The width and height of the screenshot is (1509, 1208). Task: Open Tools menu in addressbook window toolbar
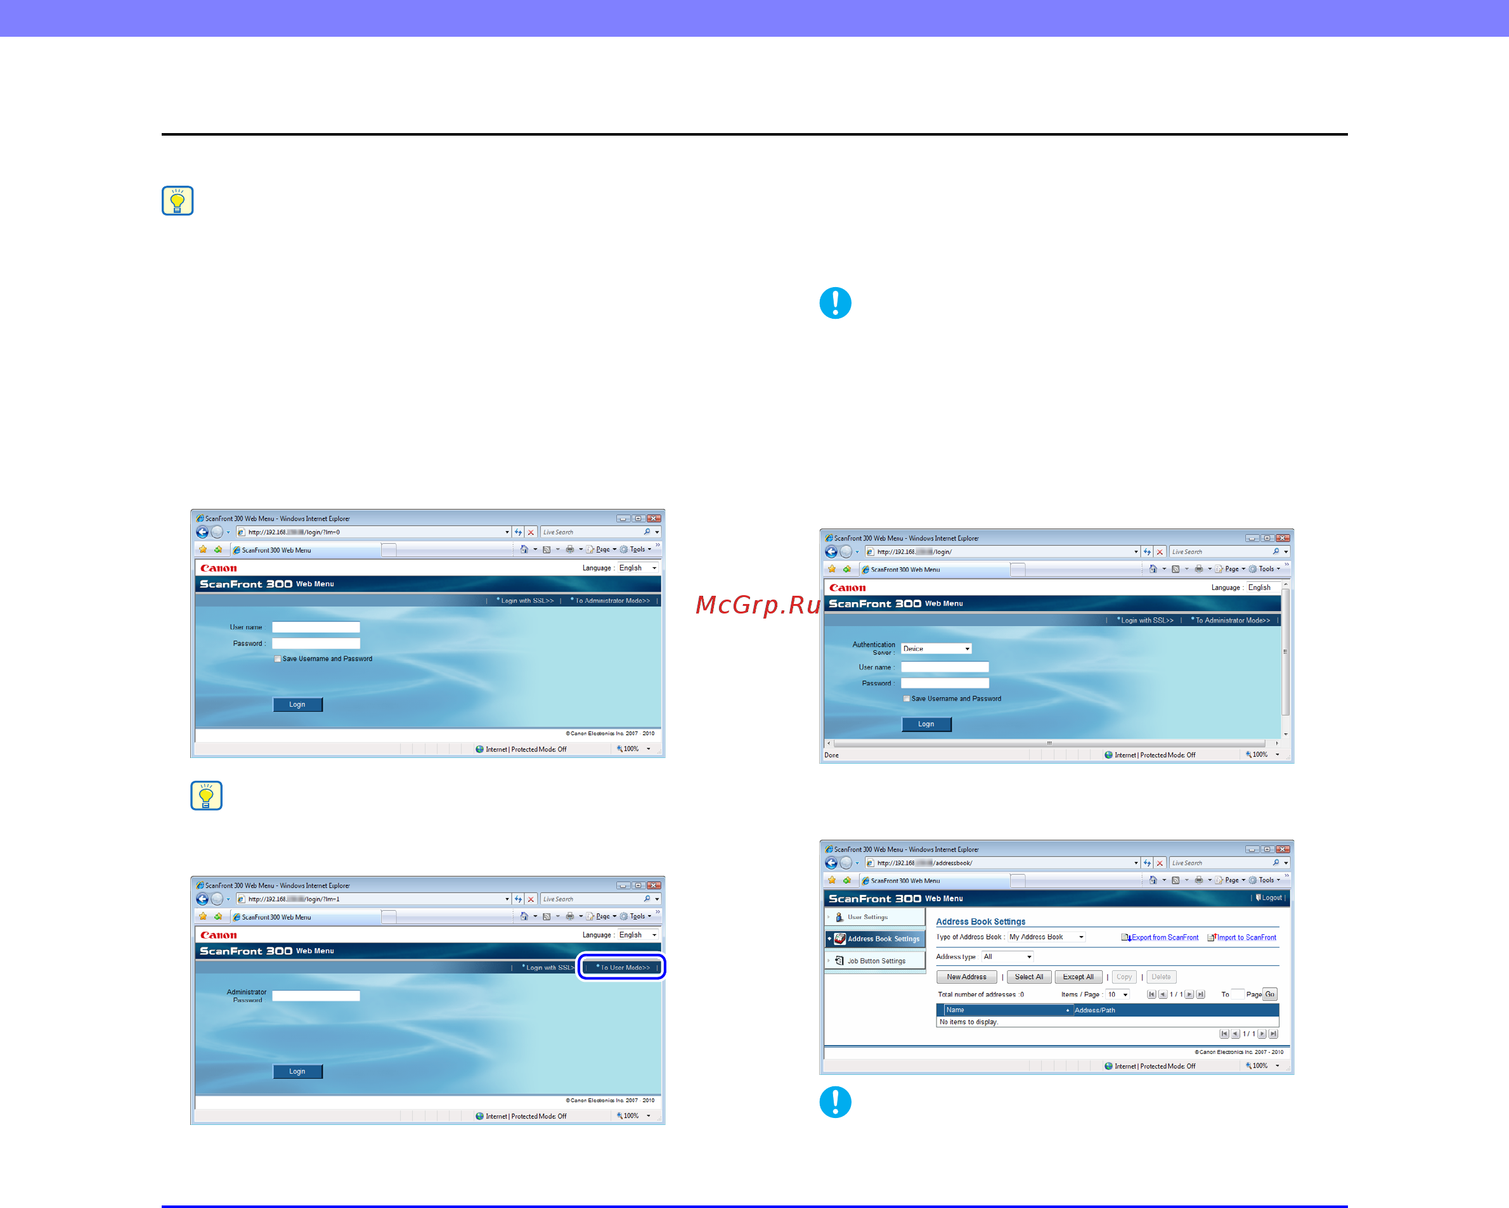click(1266, 880)
